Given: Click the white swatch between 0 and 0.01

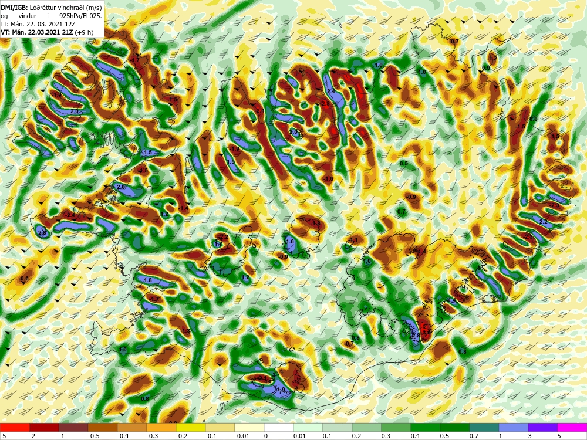Looking at the screenshot, I should pos(279,427).
